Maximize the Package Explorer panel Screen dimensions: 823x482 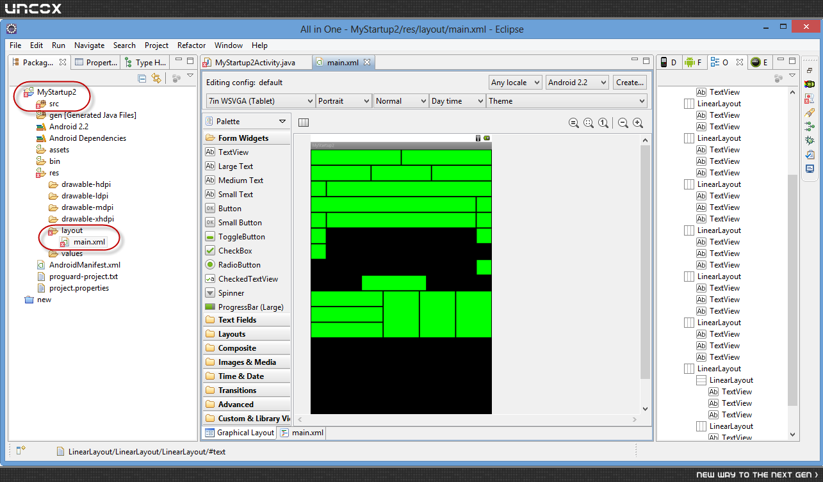point(190,61)
